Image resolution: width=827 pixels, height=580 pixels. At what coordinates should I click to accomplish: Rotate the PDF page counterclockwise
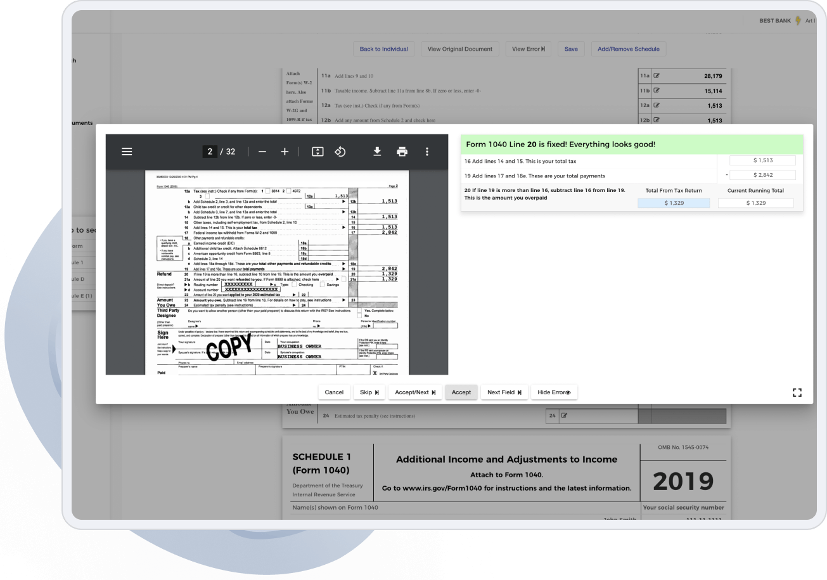coord(340,151)
